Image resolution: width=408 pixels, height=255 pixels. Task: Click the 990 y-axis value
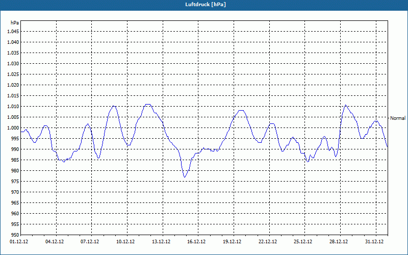coord(15,149)
